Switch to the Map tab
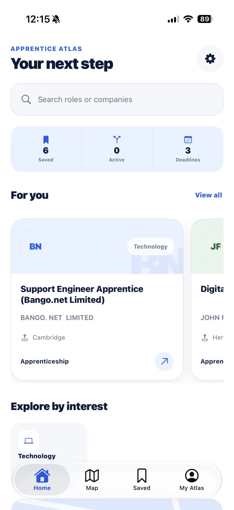The height and width of the screenshot is (510, 234). 92,480
